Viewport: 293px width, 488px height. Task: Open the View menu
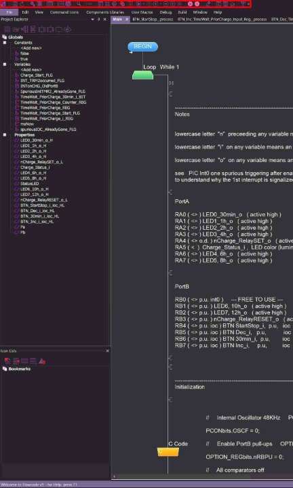click(39, 12)
